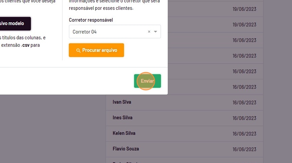
Task: Open the Ines Silva client entry
Action: [x=123, y=118]
